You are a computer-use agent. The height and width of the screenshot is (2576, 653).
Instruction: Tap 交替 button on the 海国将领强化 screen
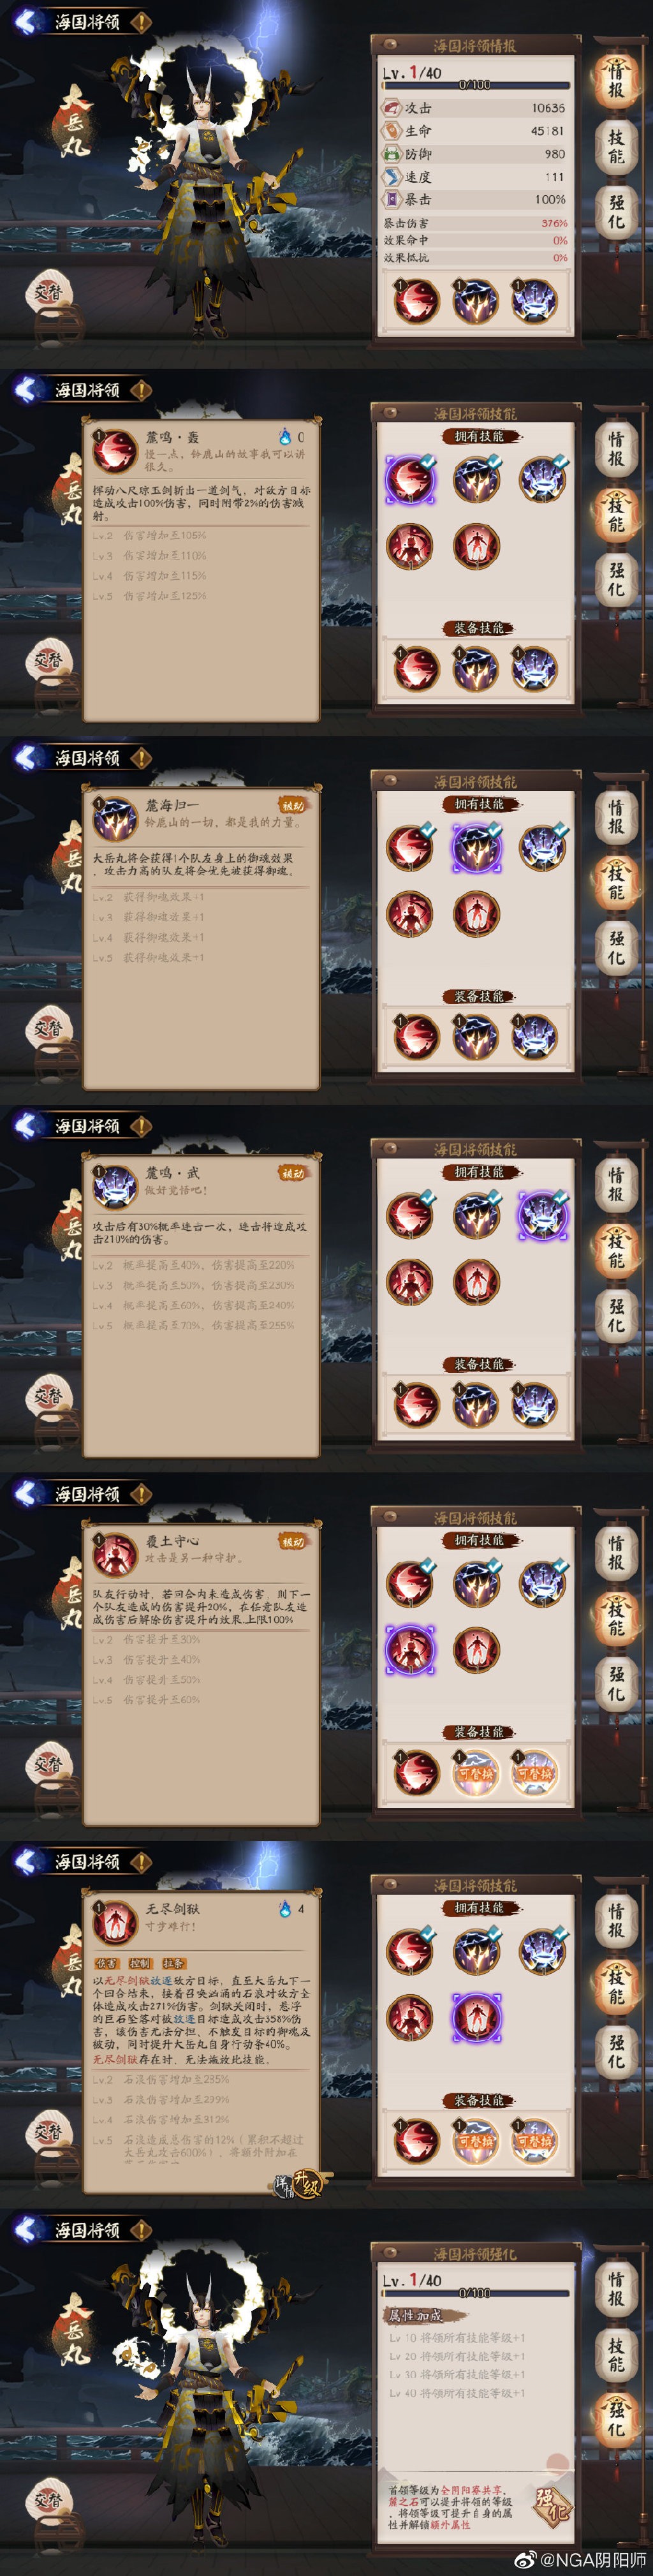coord(48,2500)
